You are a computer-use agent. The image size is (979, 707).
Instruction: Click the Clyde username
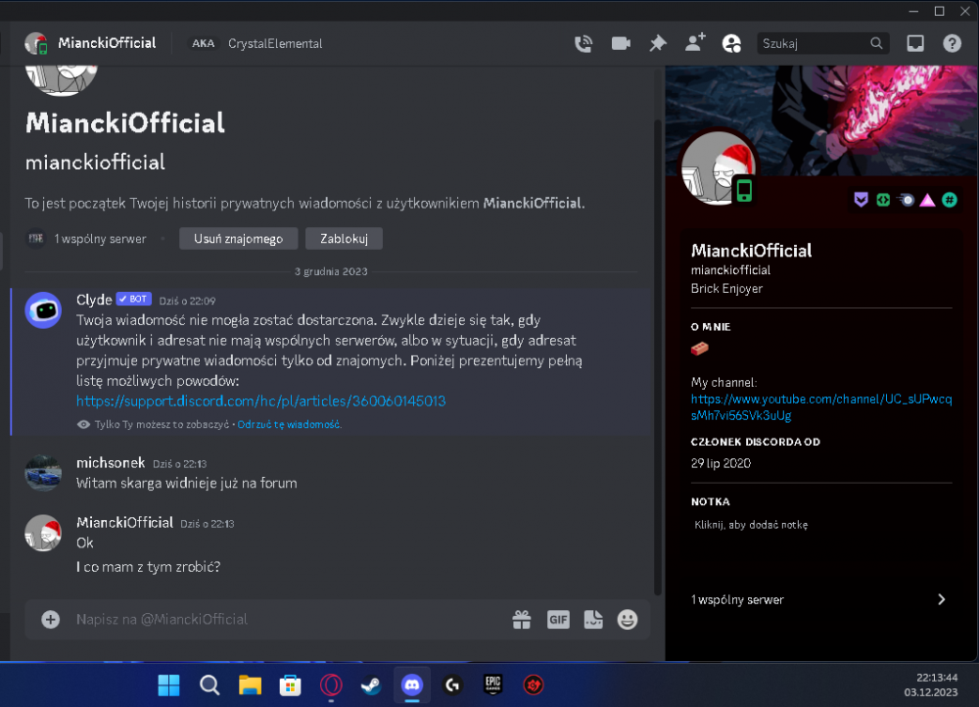94,300
